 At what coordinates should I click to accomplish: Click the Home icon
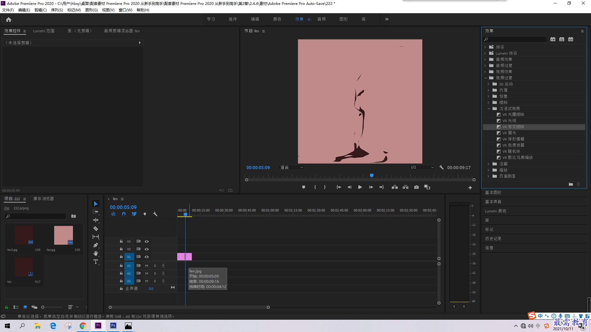(x=9, y=19)
